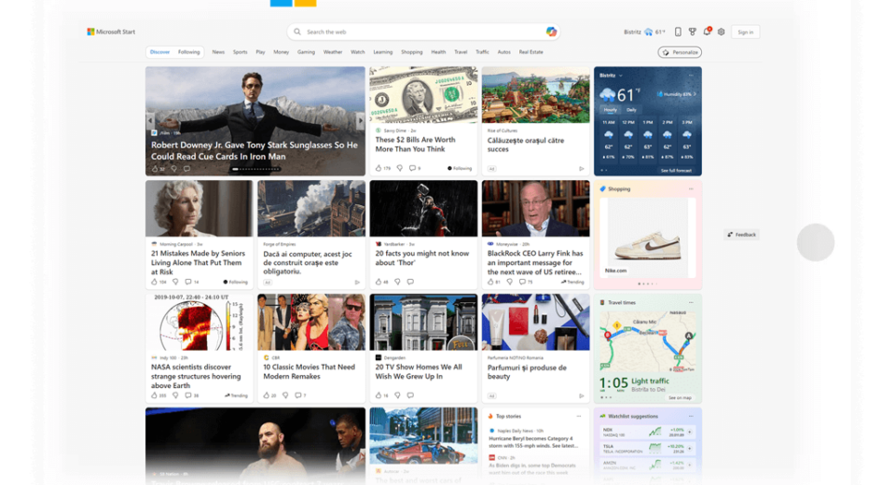895x485 pixels.
Task: Like the NASA scientists article
Action: click(154, 395)
